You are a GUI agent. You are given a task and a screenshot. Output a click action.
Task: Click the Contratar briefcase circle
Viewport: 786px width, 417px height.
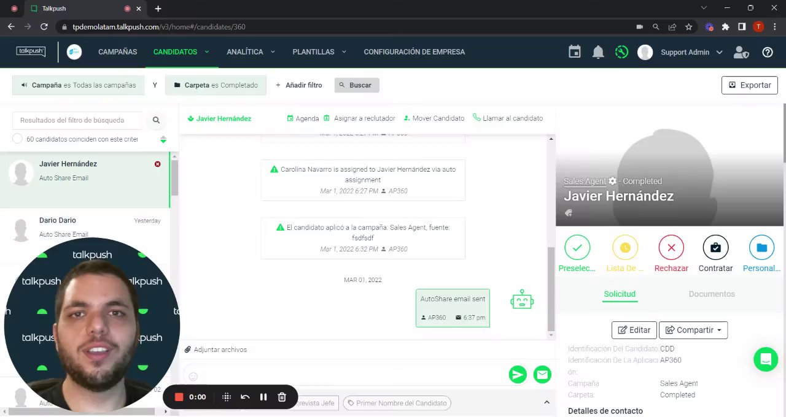(x=715, y=248)
